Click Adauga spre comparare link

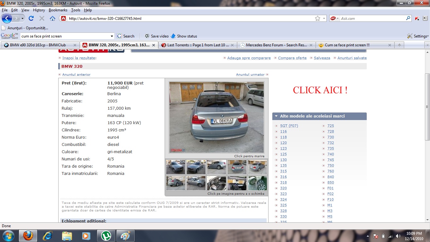click(x=249, y=58)
